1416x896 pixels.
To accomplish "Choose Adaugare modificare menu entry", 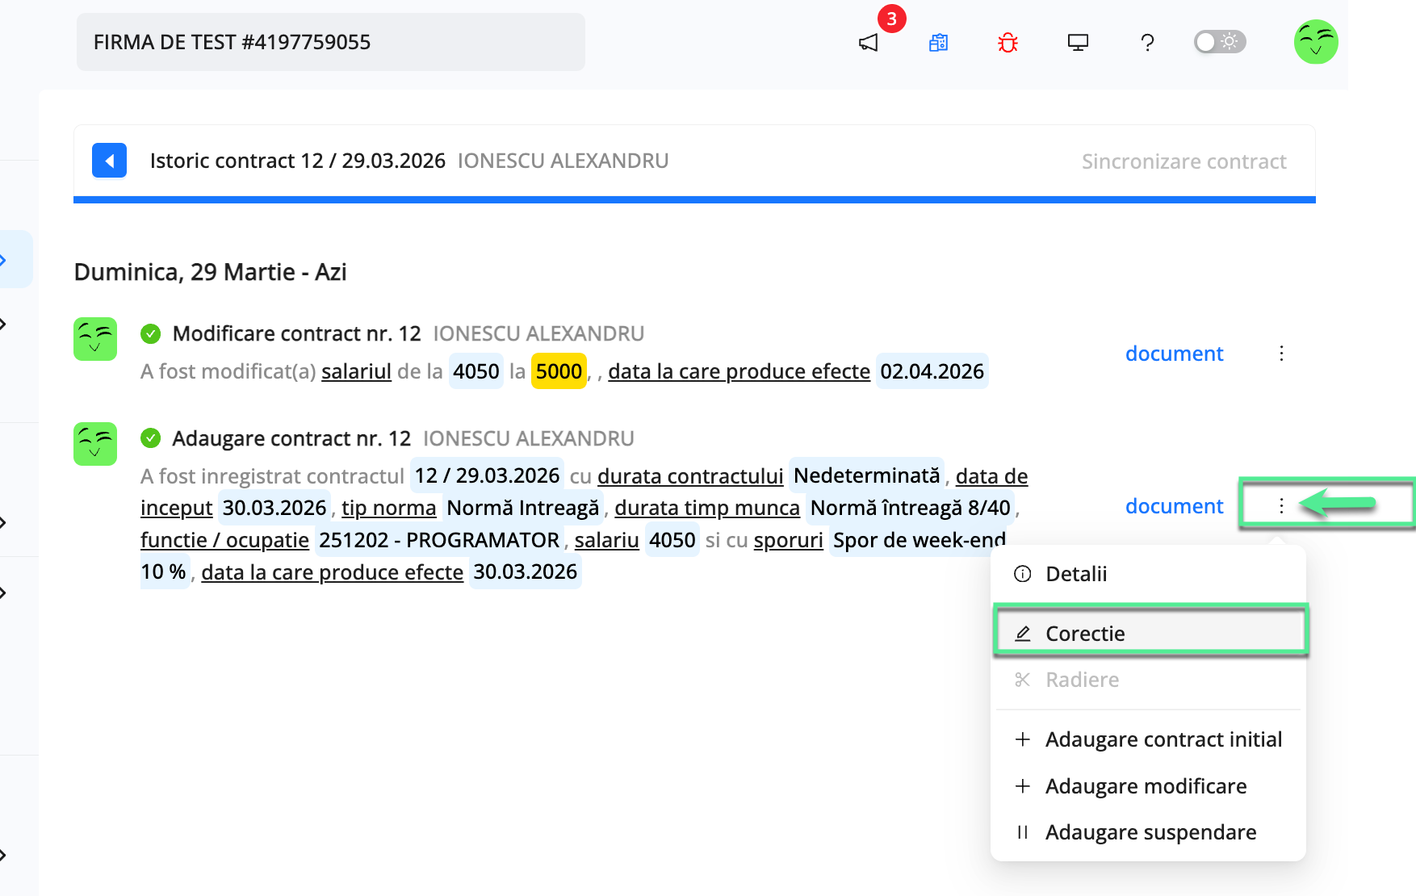I will click(x=1145, y=785).
